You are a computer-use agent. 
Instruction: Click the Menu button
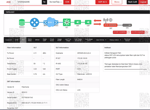click(117, 2)
